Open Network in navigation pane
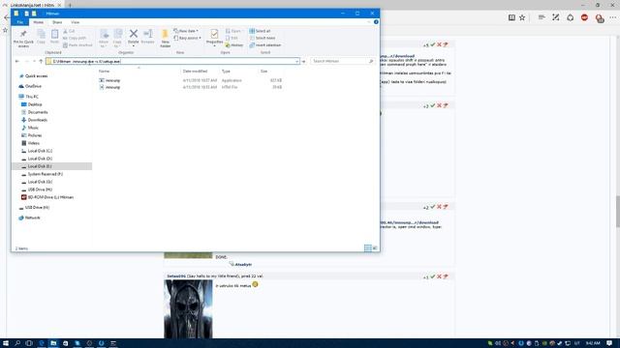The height and width of the screenshot is (348, 620). click(32, 217)
